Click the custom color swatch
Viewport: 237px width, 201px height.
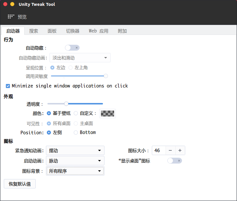pos(107,113)
